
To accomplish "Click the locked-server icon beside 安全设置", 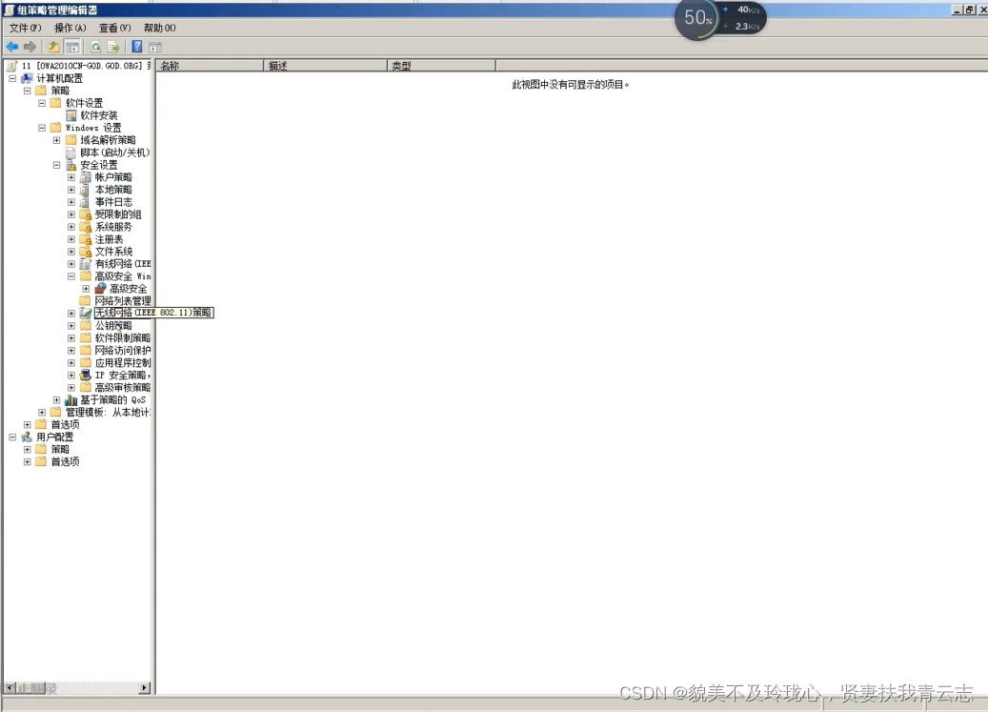I will point(71,165).
